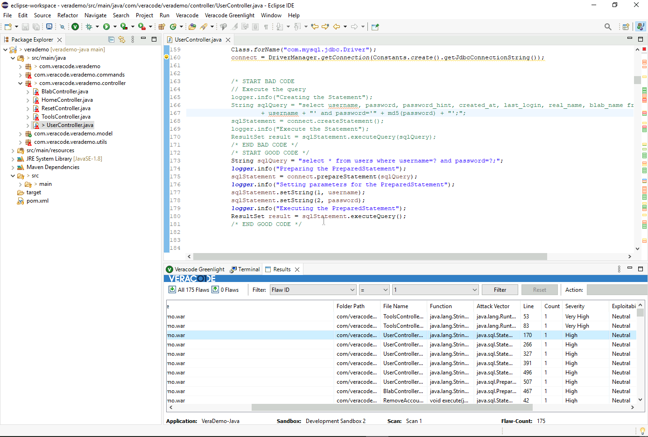The height and width of the screenshot is (437, 648).
Task: Click the results table horizontal scrollbar
Action: coord(392,407)
